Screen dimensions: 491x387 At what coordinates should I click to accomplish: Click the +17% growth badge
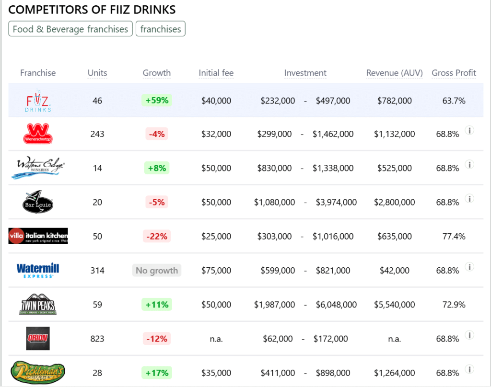pos(157,373)
